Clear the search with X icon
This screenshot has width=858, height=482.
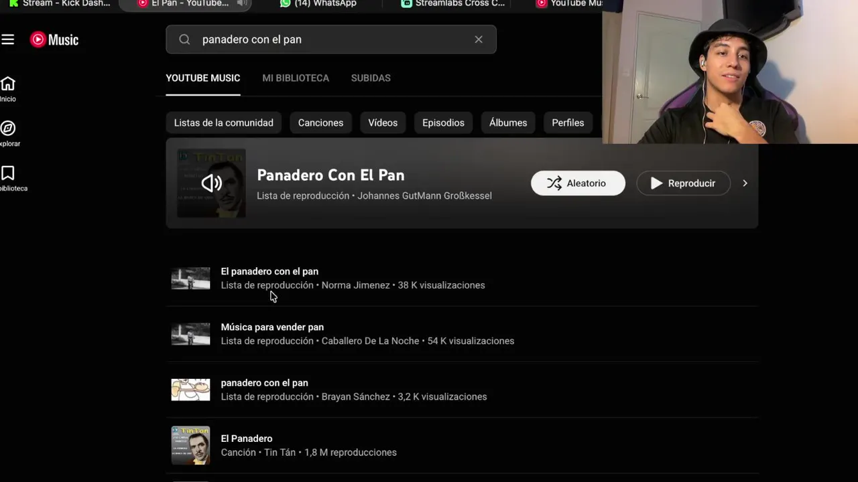coord(479,39)
